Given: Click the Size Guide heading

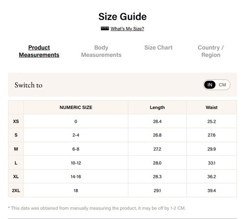Looking at the screenshot, I should pyautogui.click(x=122, y=17).
